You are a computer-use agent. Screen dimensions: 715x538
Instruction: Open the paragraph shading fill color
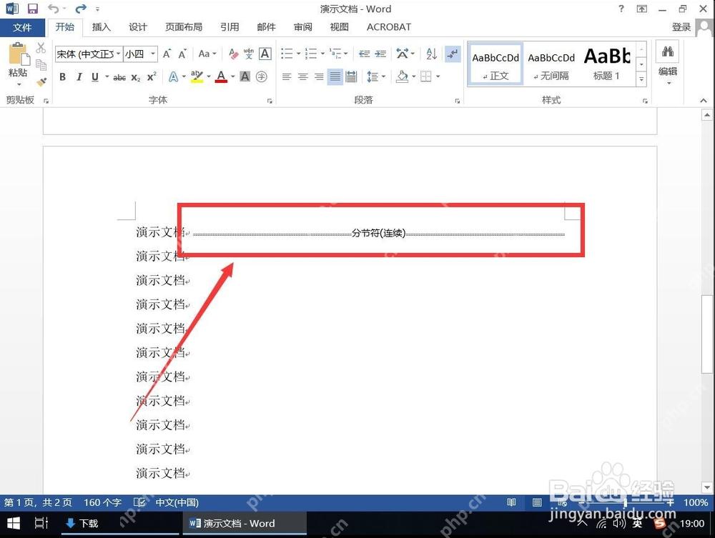[402, 76]
